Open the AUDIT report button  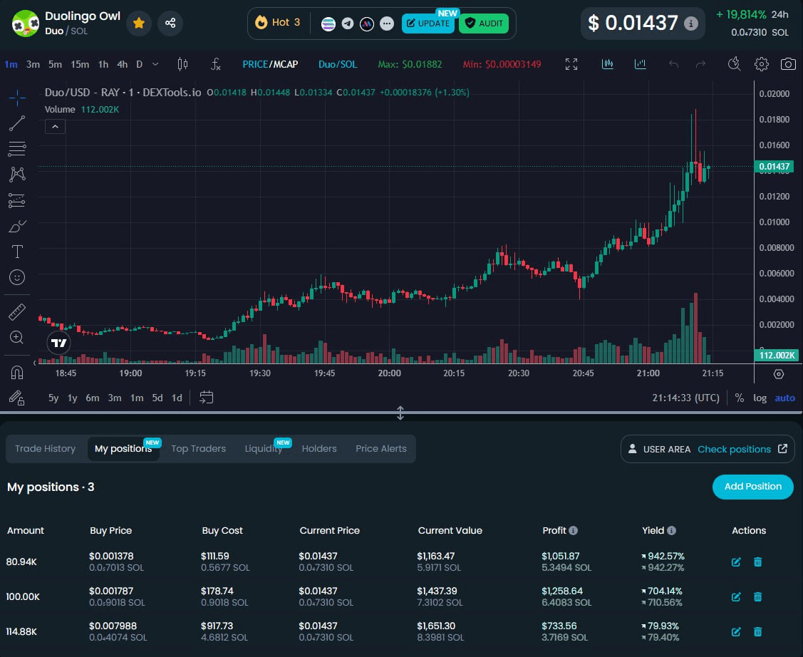(484, 24)
